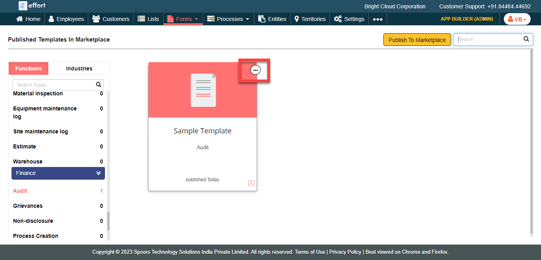
Task: Open Territories from the navigation bar
Action: click(x=310, y=19)
